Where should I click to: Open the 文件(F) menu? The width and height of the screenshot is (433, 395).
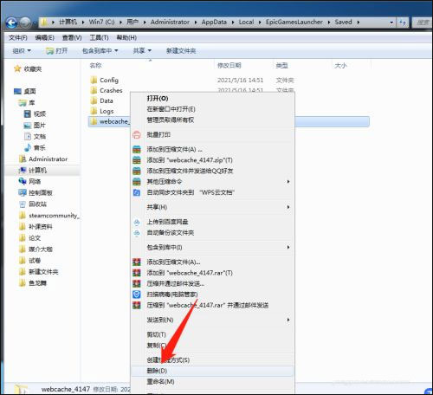coord(18,37)
